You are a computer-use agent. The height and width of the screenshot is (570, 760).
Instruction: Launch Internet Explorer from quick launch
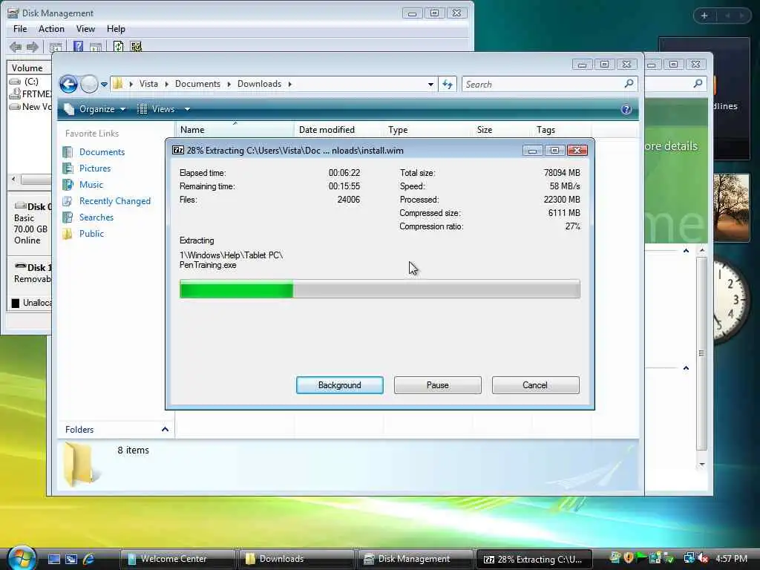pos(88,559)
